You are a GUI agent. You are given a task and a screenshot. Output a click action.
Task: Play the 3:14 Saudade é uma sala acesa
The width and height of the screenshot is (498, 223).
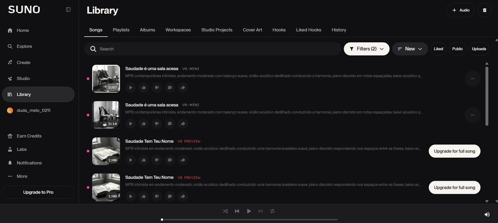point(130,124)
